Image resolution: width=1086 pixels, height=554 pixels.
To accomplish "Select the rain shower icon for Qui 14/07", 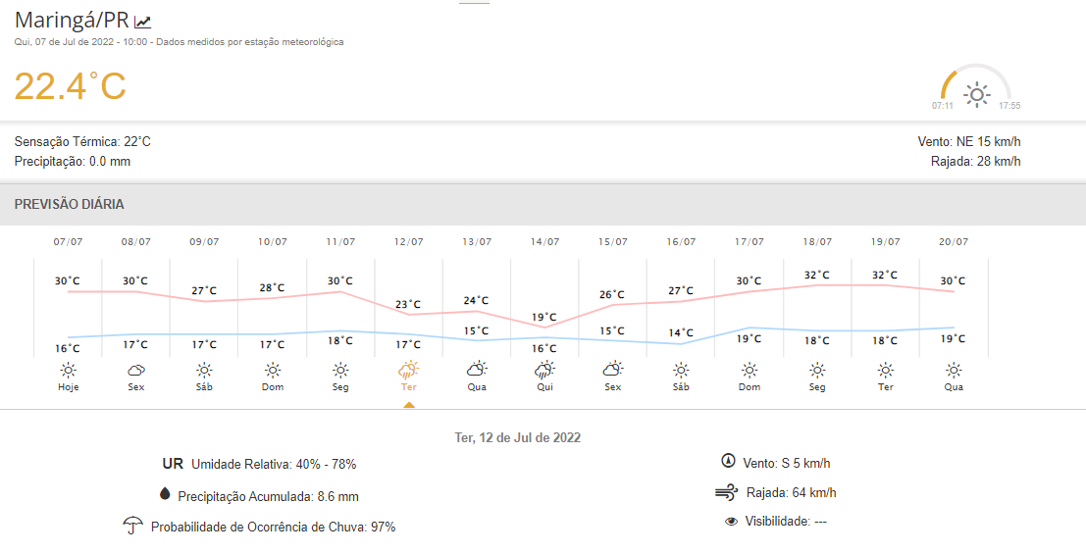I will click(544, 370).
